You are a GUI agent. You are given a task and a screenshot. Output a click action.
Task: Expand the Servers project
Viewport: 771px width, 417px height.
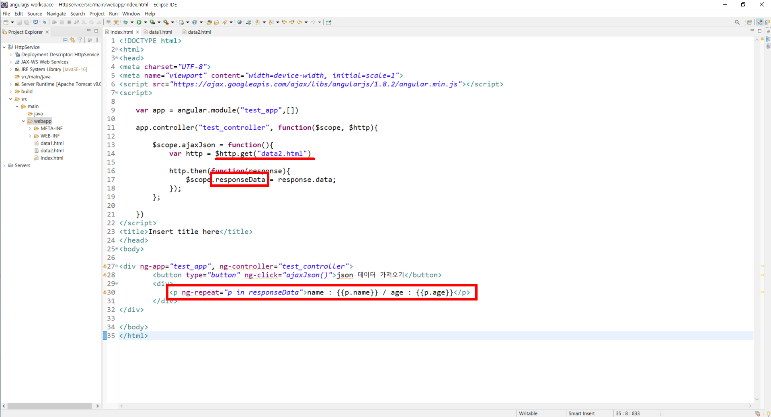pyautogui.click(x=4, y=166)
